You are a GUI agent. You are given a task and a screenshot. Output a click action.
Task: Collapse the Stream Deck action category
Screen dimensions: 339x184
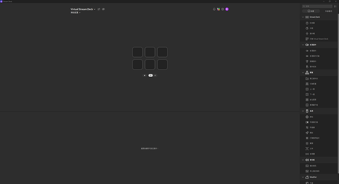[319, 17]
